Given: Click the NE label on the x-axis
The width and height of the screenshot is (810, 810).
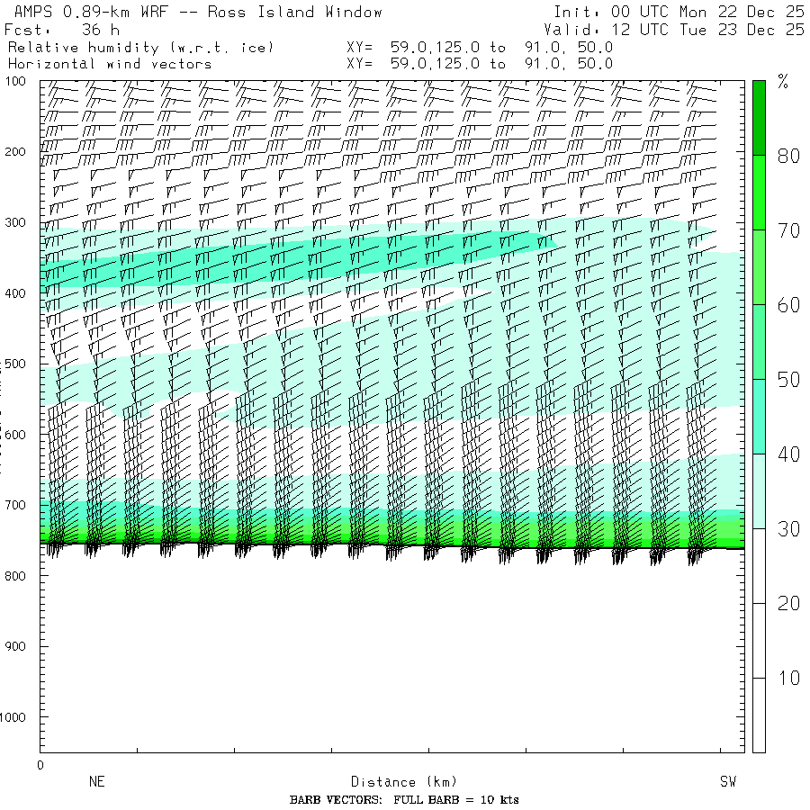Looking at the screenshot, I should [97, 782].
